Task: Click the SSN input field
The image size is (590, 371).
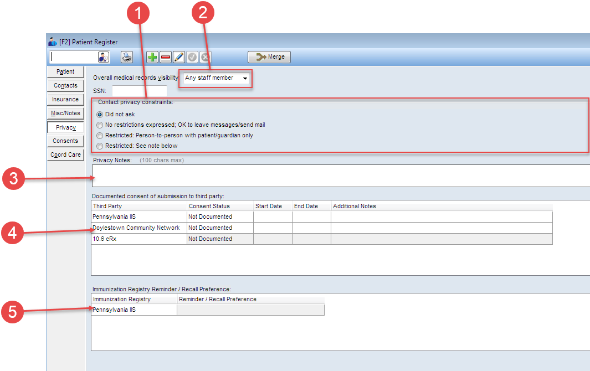Action: (x=140, y=91)
